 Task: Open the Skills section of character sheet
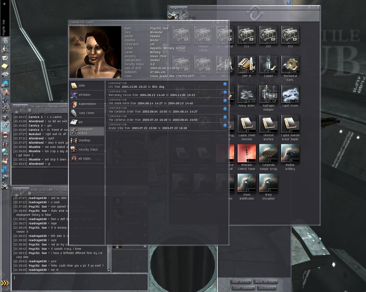point(87,86)
